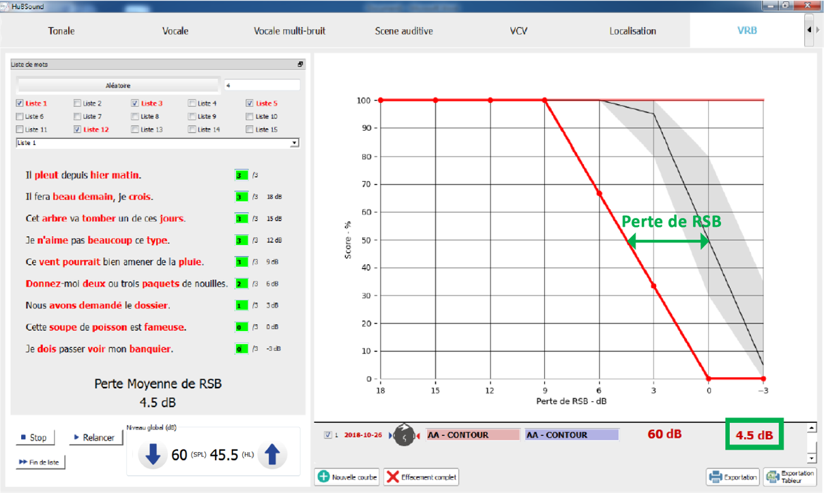Undock the Liste de mots panel
Viewport: 824px width, 493px height.
[300, 65]
